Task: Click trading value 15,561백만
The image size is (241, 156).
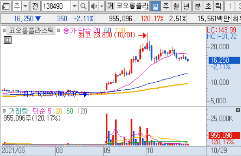Action: click(x=214, y=19)
